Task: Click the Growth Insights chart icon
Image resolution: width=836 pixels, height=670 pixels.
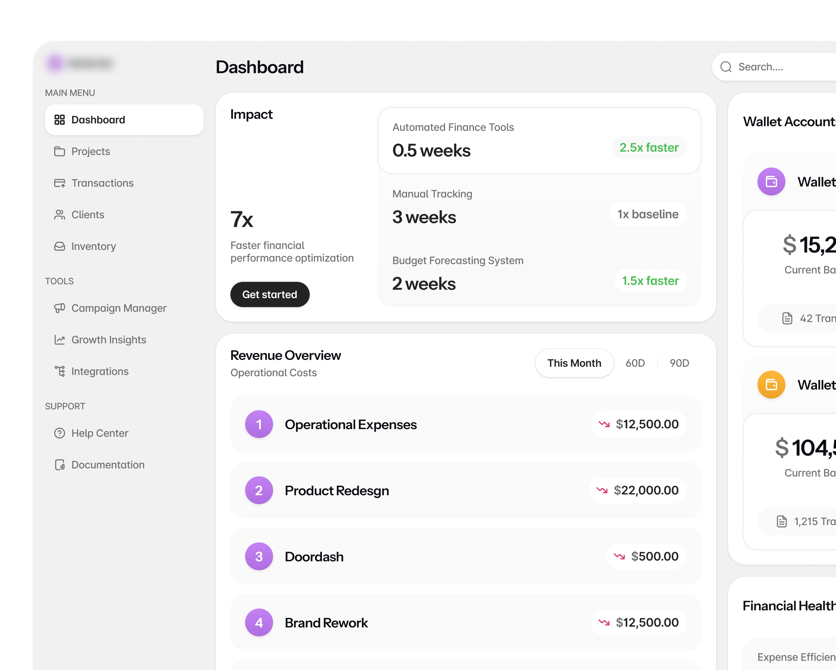Action: click(59, 340)
